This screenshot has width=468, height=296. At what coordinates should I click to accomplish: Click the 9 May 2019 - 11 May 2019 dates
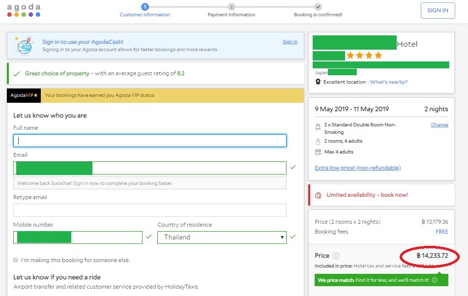pos(351,109)
